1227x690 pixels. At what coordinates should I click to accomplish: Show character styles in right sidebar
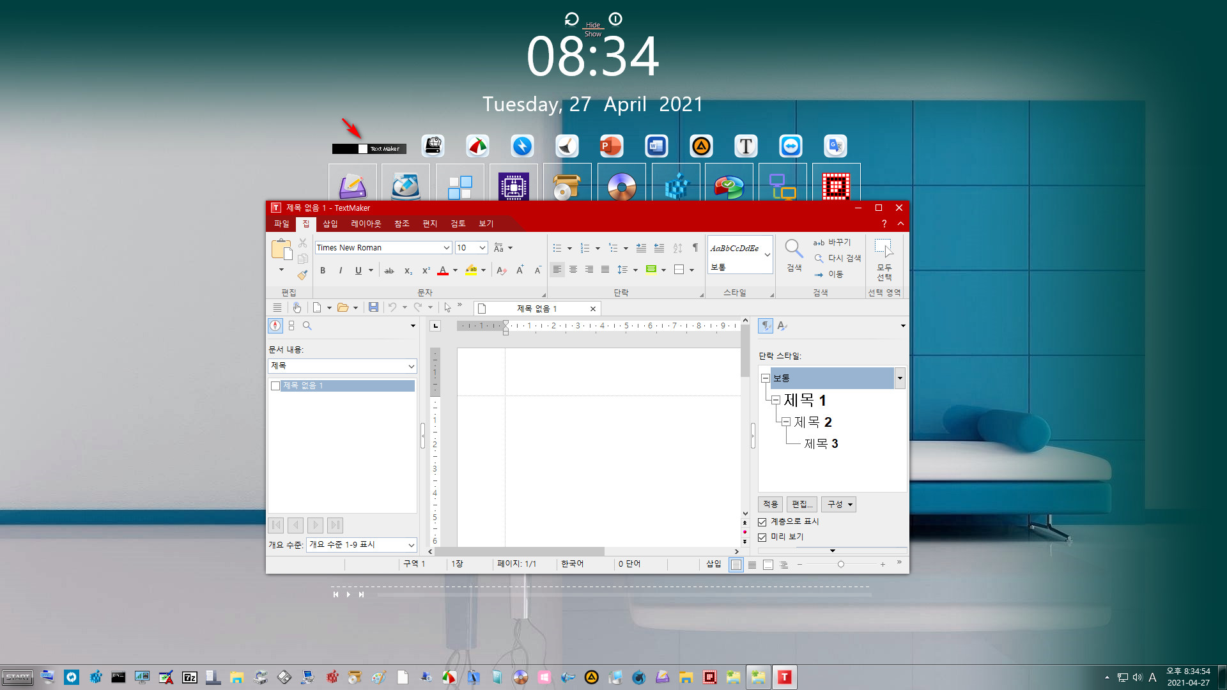coord(782,326)
